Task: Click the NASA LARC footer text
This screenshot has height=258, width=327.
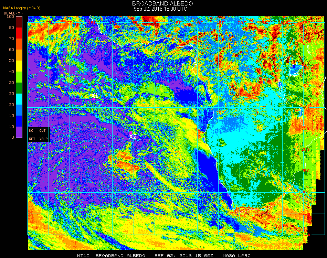Action: [x=236, y=256]
